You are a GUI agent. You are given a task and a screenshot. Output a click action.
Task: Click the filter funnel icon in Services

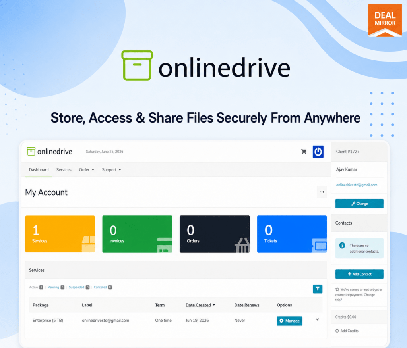[318, 289]
